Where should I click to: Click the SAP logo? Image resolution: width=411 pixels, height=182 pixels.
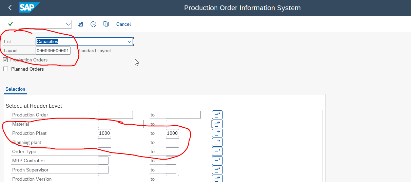30,7
